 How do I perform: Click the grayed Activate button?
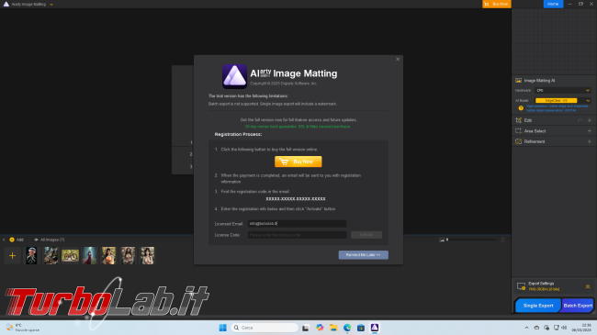coord(366,235)
